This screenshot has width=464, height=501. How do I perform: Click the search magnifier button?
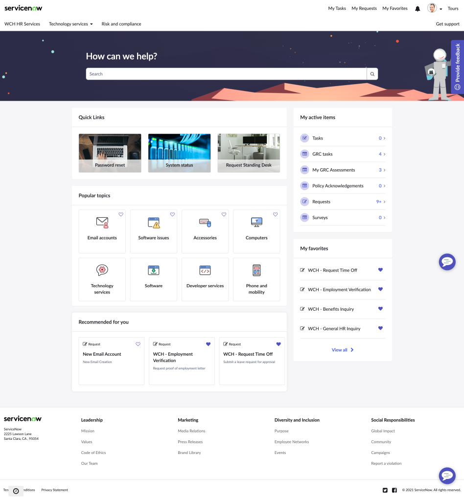pos(372,74)
